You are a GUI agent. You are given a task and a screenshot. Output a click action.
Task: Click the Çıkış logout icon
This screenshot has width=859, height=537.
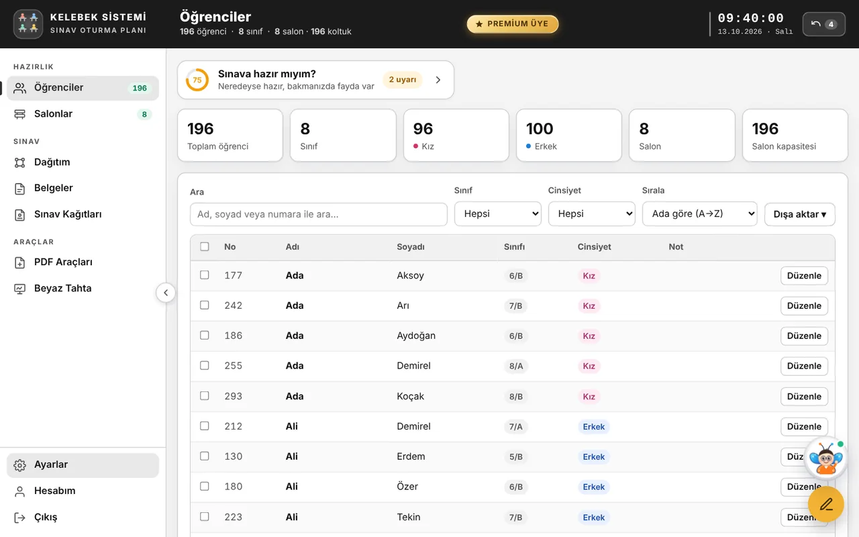click(x=20, y=518)
